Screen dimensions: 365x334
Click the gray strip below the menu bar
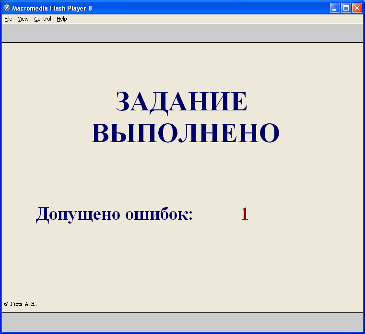pyautogui.click(x=182, y=33)
